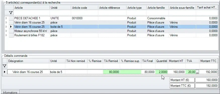Image resolution: width=220 pixels, height=94 pixels.
Task: Click the Montant HT (€) total field 160,0000
Action: (207, 80)
